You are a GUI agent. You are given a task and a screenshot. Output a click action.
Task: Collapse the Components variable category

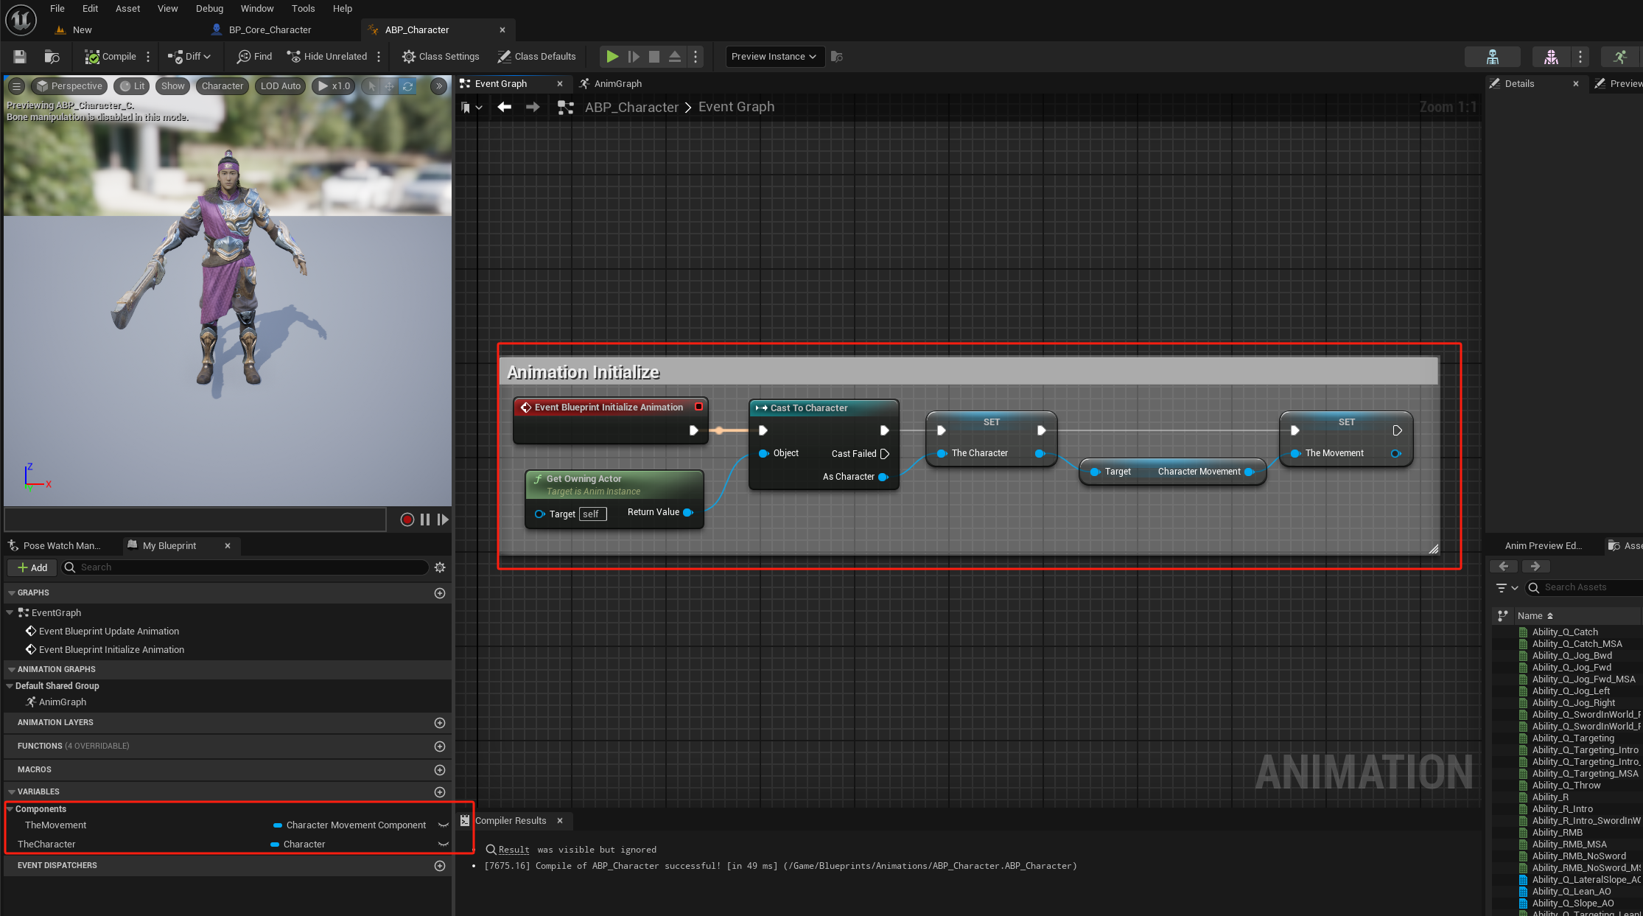pos(10,809)
